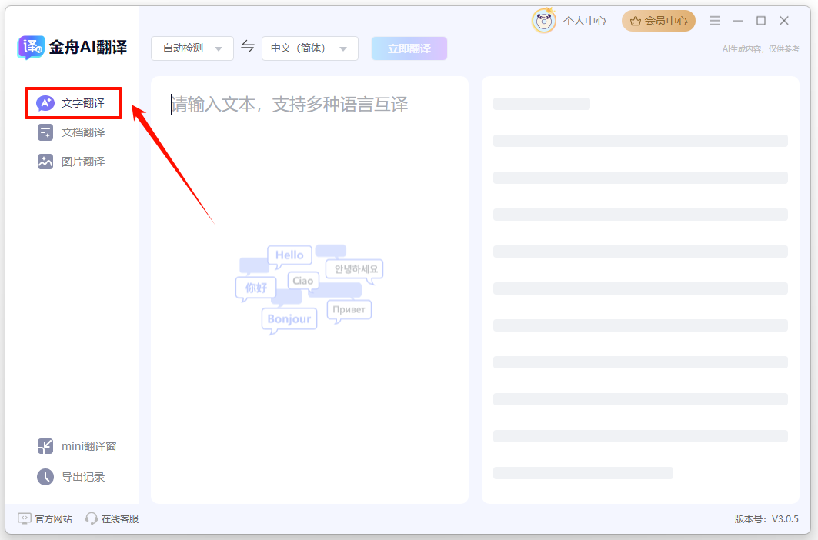Open 文档翻译 document translation mode
The height and width of the screenshot is (540, 818).
72,132
